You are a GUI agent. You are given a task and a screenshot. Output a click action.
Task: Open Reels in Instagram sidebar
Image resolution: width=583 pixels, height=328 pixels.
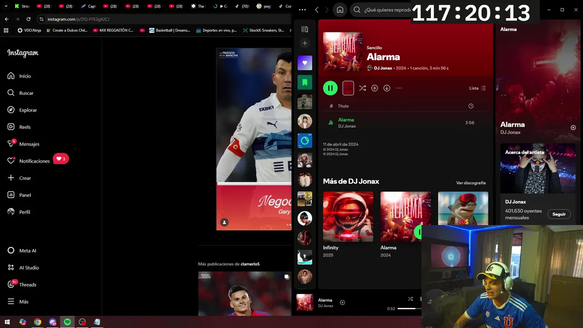tap(19, 127)
